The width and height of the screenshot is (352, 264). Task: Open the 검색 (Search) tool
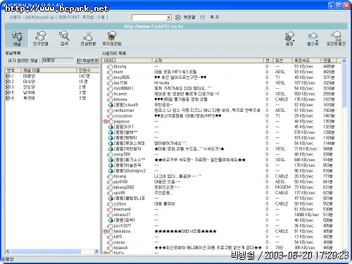pyautogui.click(x=64, y=38)
